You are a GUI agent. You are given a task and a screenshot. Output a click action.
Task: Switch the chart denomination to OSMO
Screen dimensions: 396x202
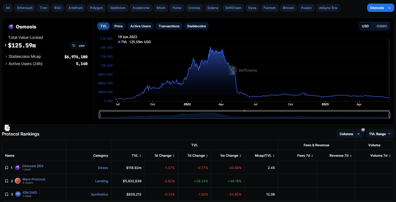click(x=381, y=26)
